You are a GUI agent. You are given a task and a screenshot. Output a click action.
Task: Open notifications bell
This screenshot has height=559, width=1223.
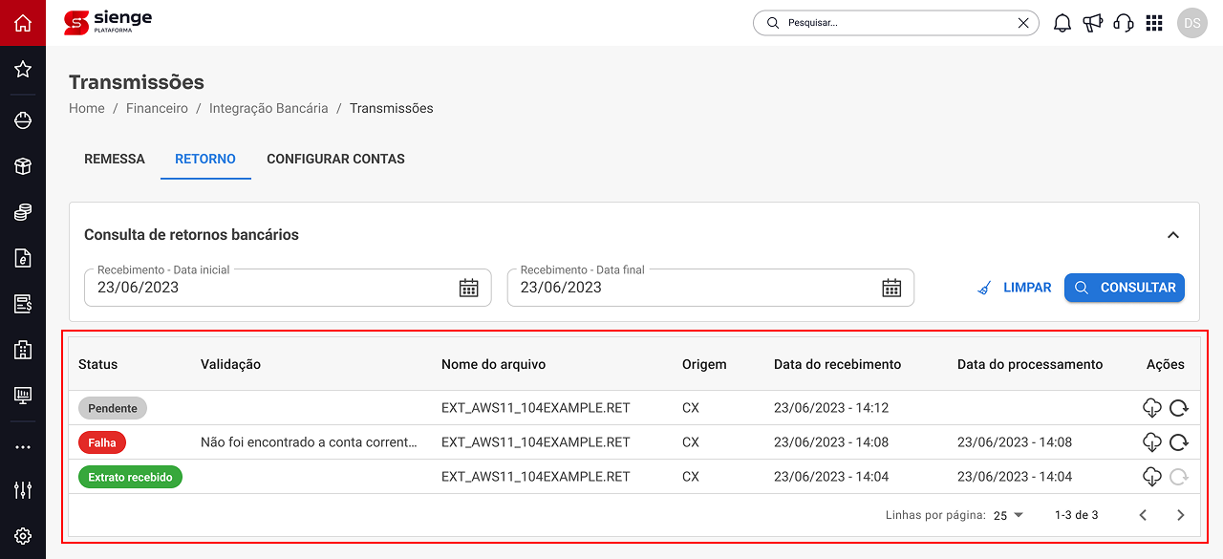[x=1062, y=23]
